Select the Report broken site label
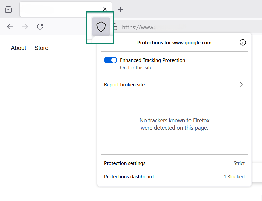The image size is (262, 201). tap(124, 85)
